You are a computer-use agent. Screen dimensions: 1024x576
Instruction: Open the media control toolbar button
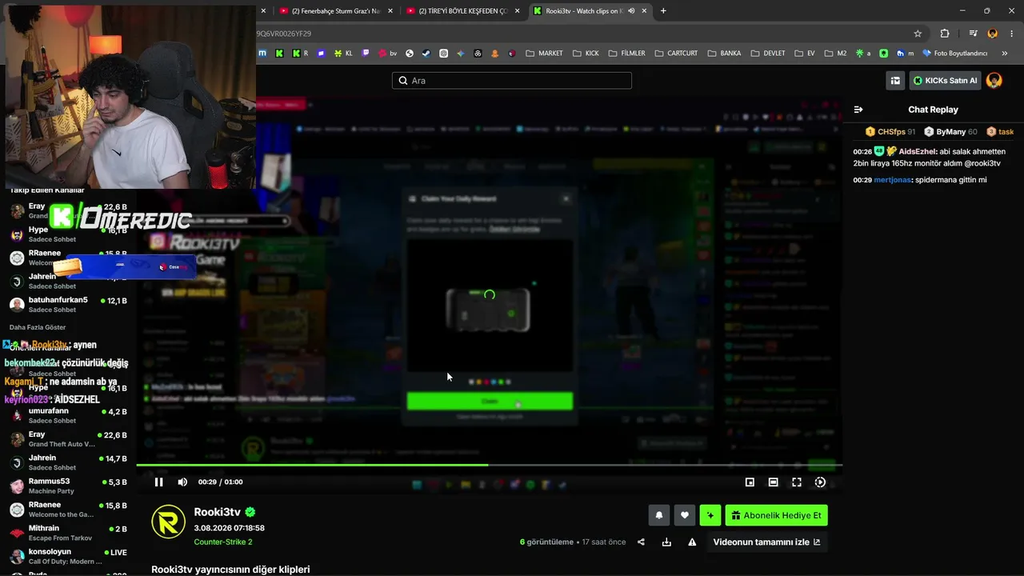point(973,34)
